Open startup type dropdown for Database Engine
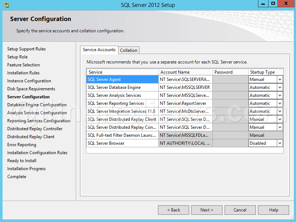Image resolution: width=296 pixels, height=222 pixels. point(280,87)
